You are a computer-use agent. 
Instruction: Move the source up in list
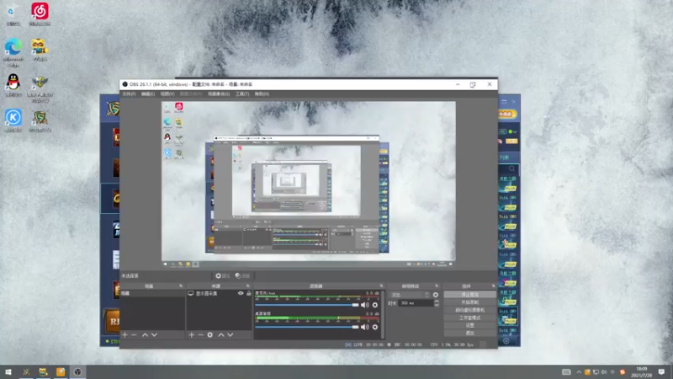[x=221, y=334]
